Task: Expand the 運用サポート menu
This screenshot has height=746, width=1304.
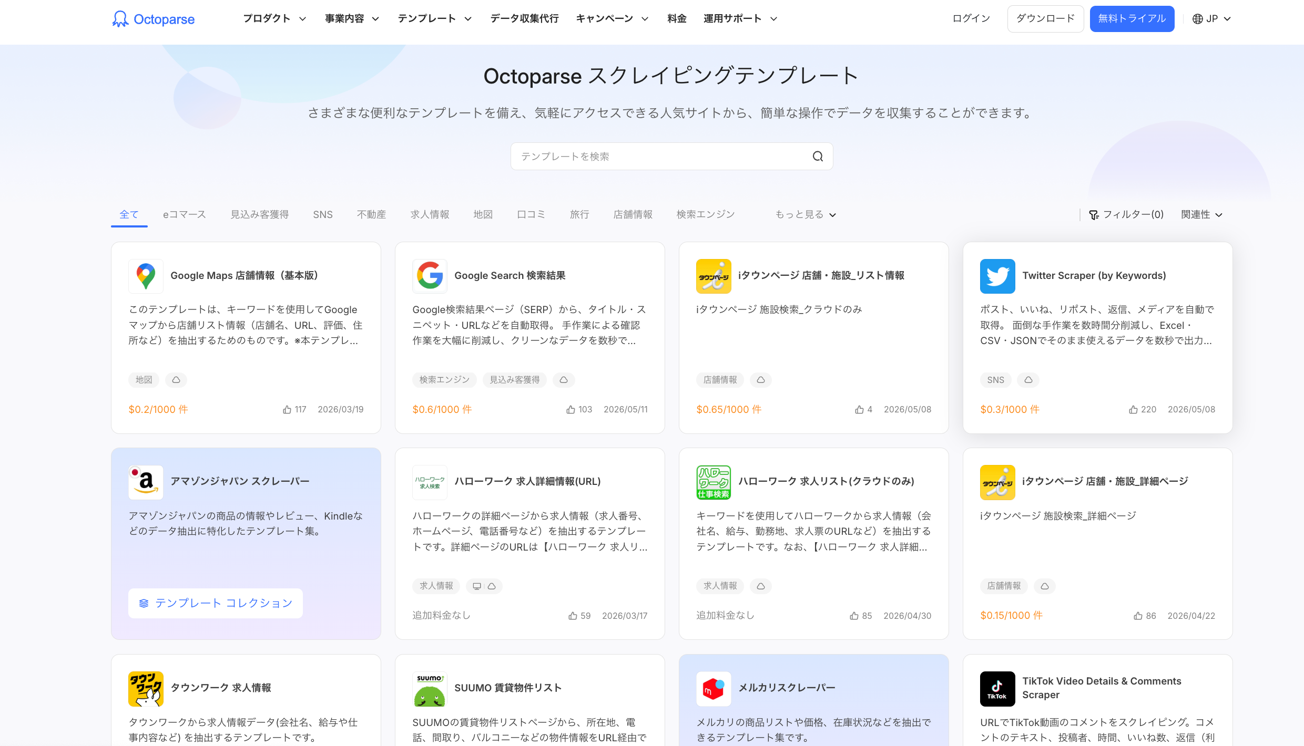Action: pos(740,19)
